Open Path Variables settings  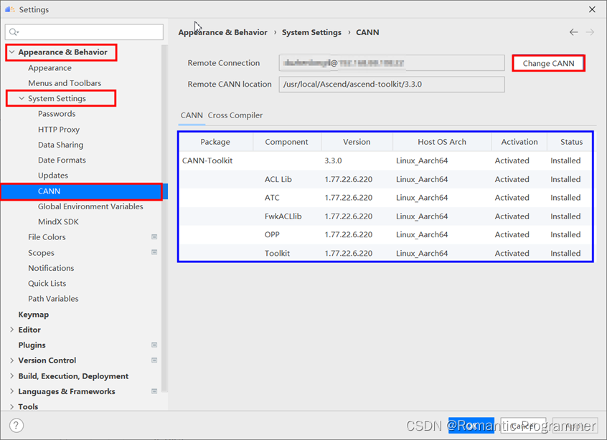click(53, 299)
